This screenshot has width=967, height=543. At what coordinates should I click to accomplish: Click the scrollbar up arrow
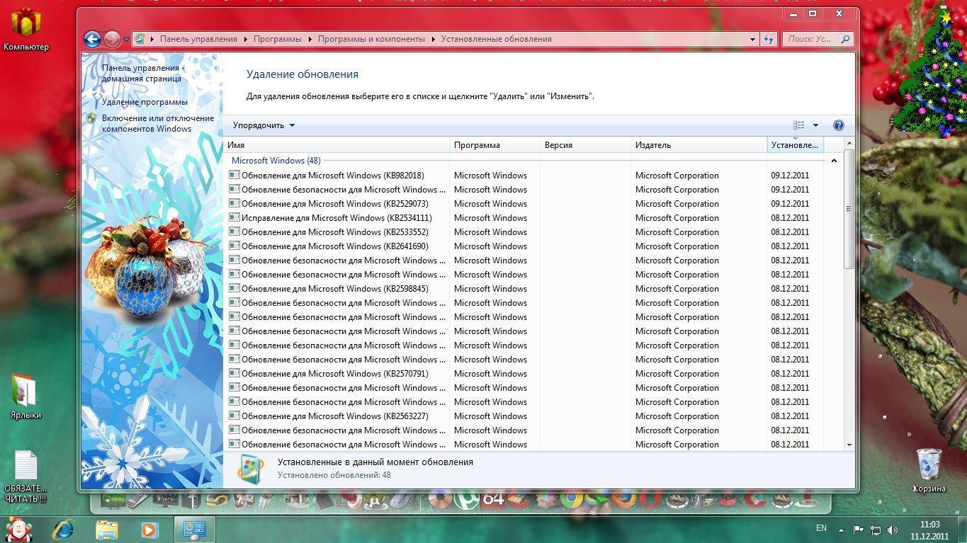[x=849, y=144]
